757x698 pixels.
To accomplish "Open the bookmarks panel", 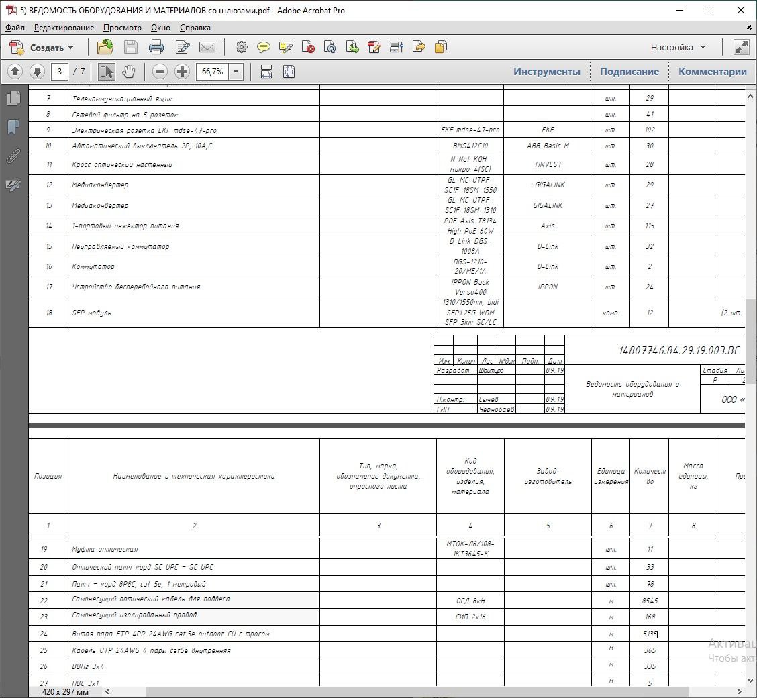I will [13, 128].
